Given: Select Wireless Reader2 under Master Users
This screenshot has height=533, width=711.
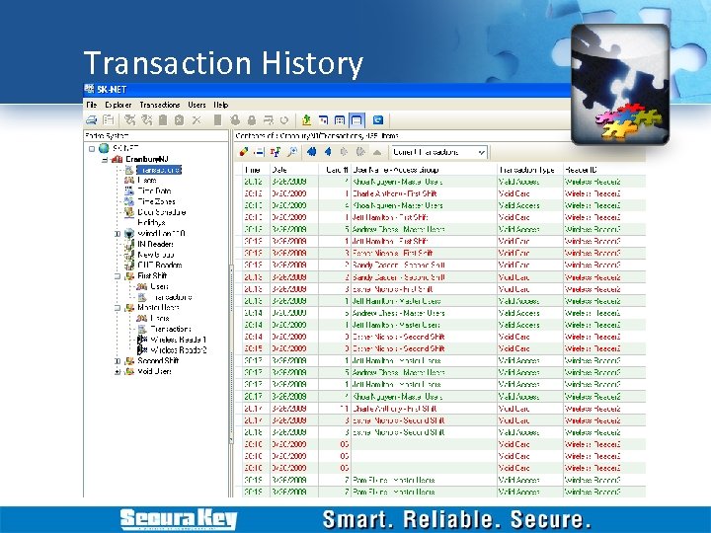Looking at the screenshot, I should (x=179, y=350).
